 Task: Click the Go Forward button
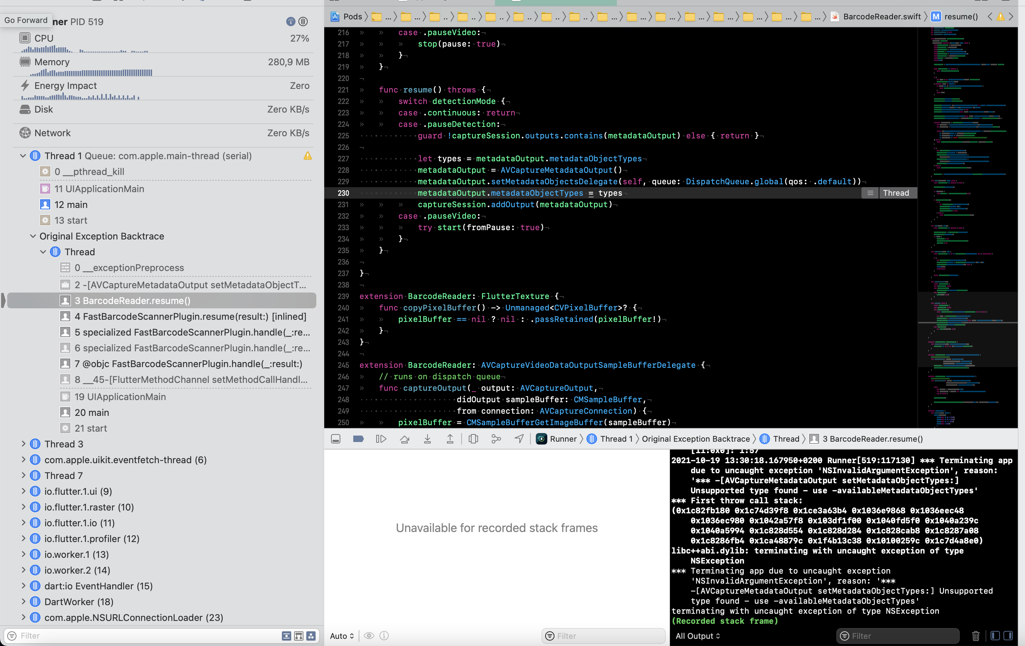pos(26,20)
